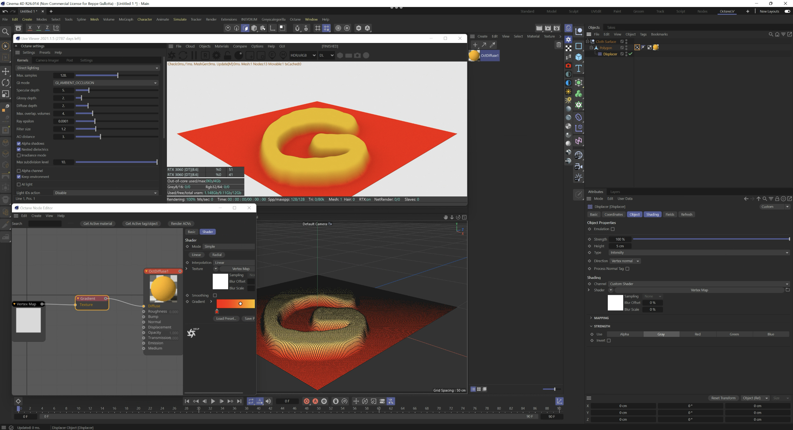Enable the Irradiance mode checkbox
793x430 pixels.
click(x=19, y=156)
